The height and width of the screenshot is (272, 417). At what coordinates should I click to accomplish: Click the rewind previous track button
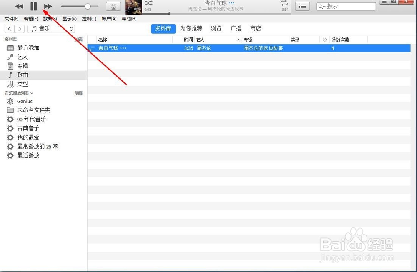[x=19, y=6]
